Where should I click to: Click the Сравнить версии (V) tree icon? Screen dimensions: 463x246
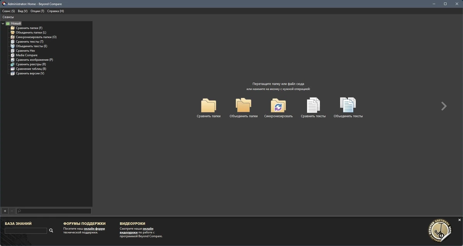point(13,73)
